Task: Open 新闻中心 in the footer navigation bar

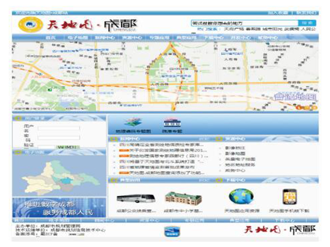Action: [x=104, y=221]
